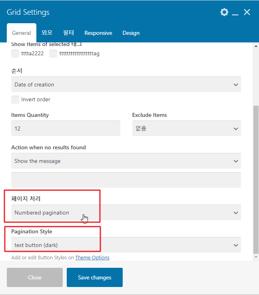Check the tttta2222 tag checkbox
The image size is (259, 295).
pyautogui.click(x=15, y=54)
